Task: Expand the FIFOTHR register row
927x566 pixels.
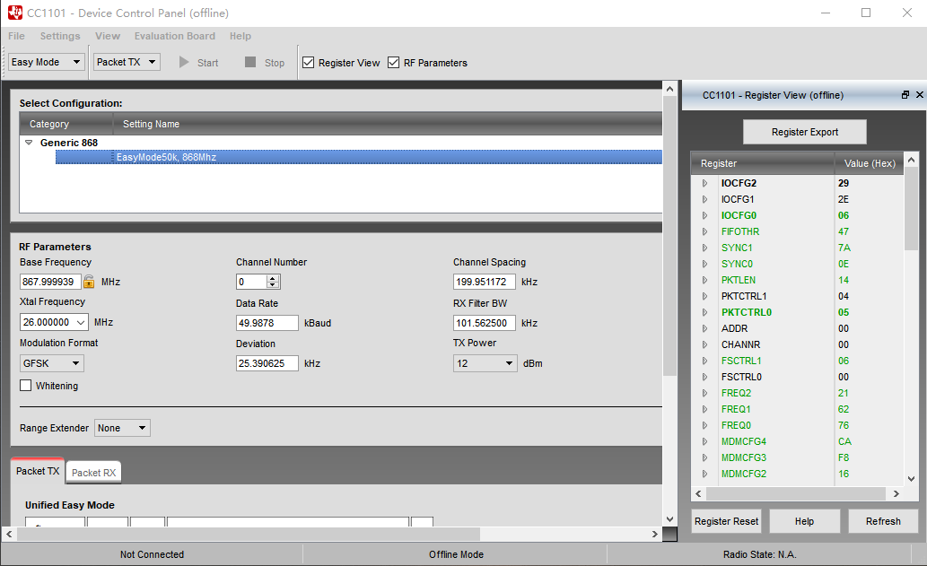Action: pos(704,231)
